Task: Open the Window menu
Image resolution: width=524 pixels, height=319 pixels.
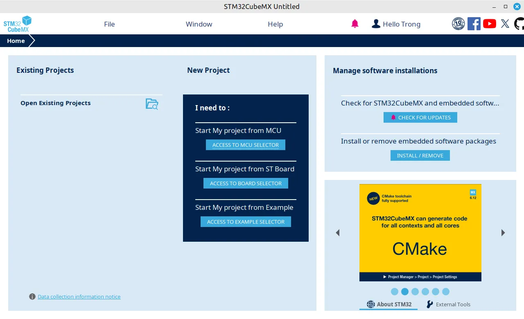Action: (199, 24)
